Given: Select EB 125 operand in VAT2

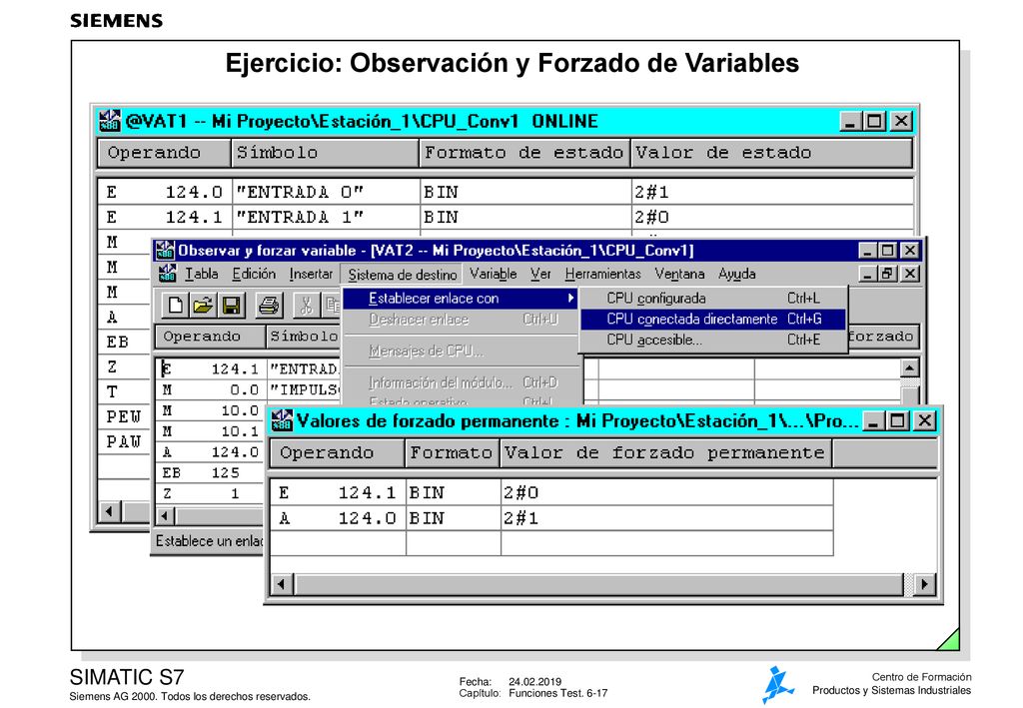Looking at the screenshot, I should (x=211, y=472).
